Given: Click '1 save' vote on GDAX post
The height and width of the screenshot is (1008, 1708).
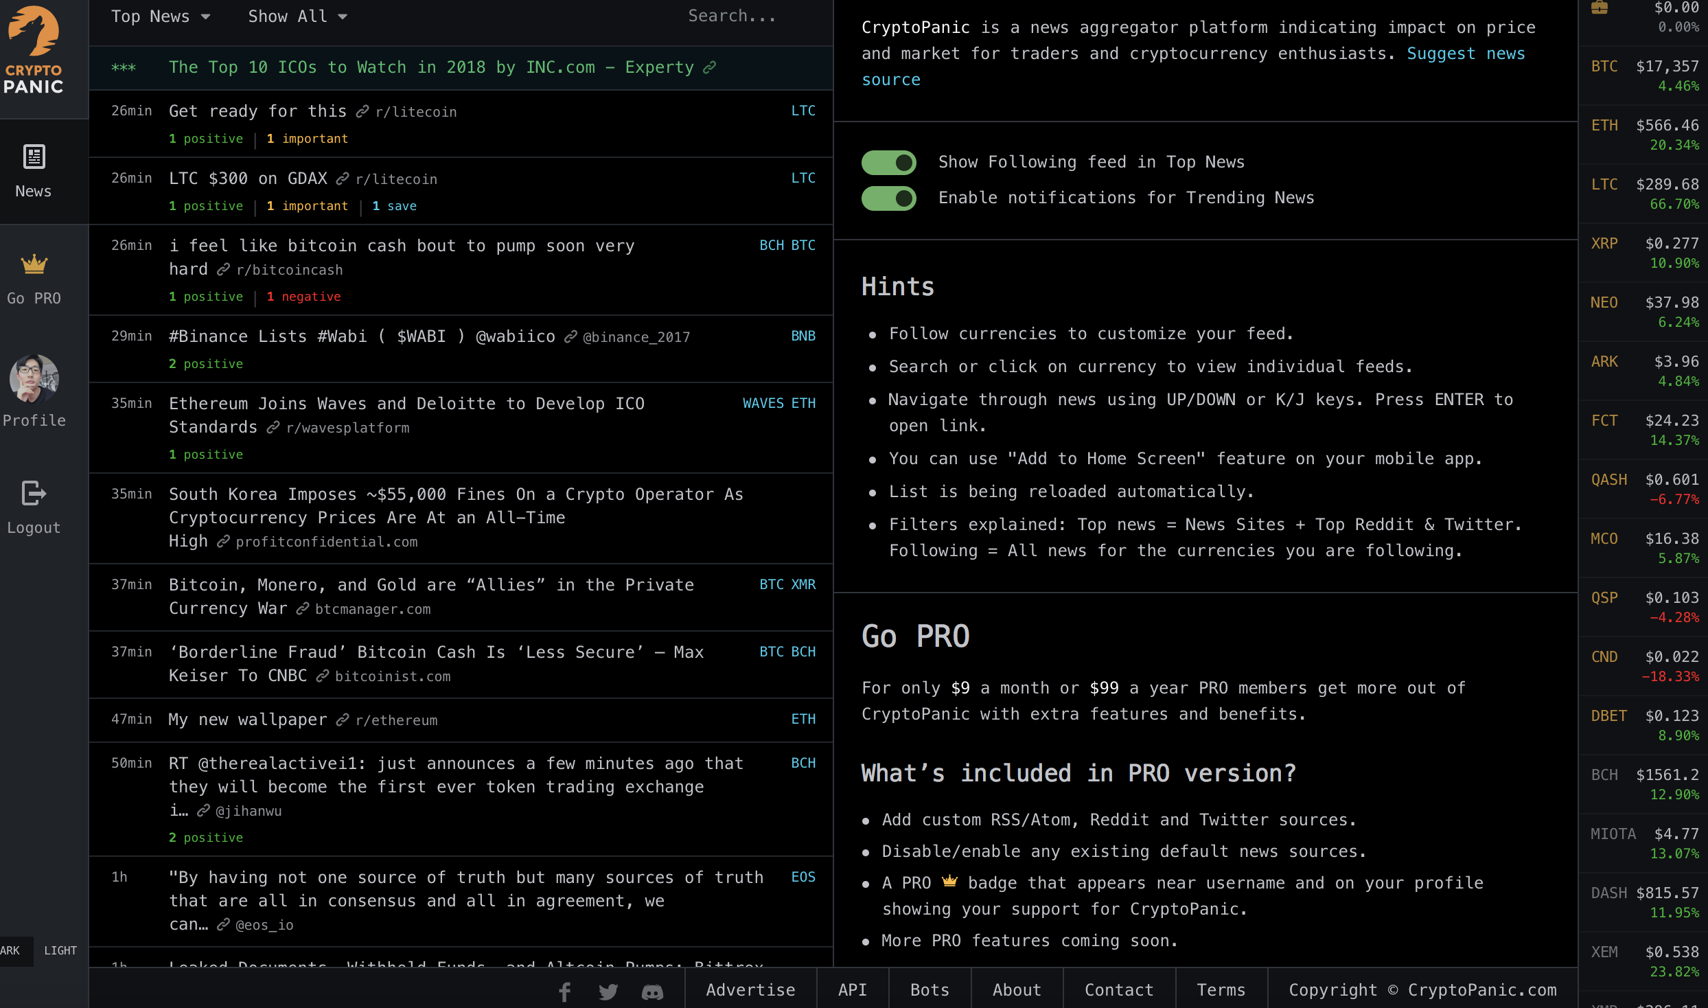Looking at the screenshot, I should (x=395, y=206).
